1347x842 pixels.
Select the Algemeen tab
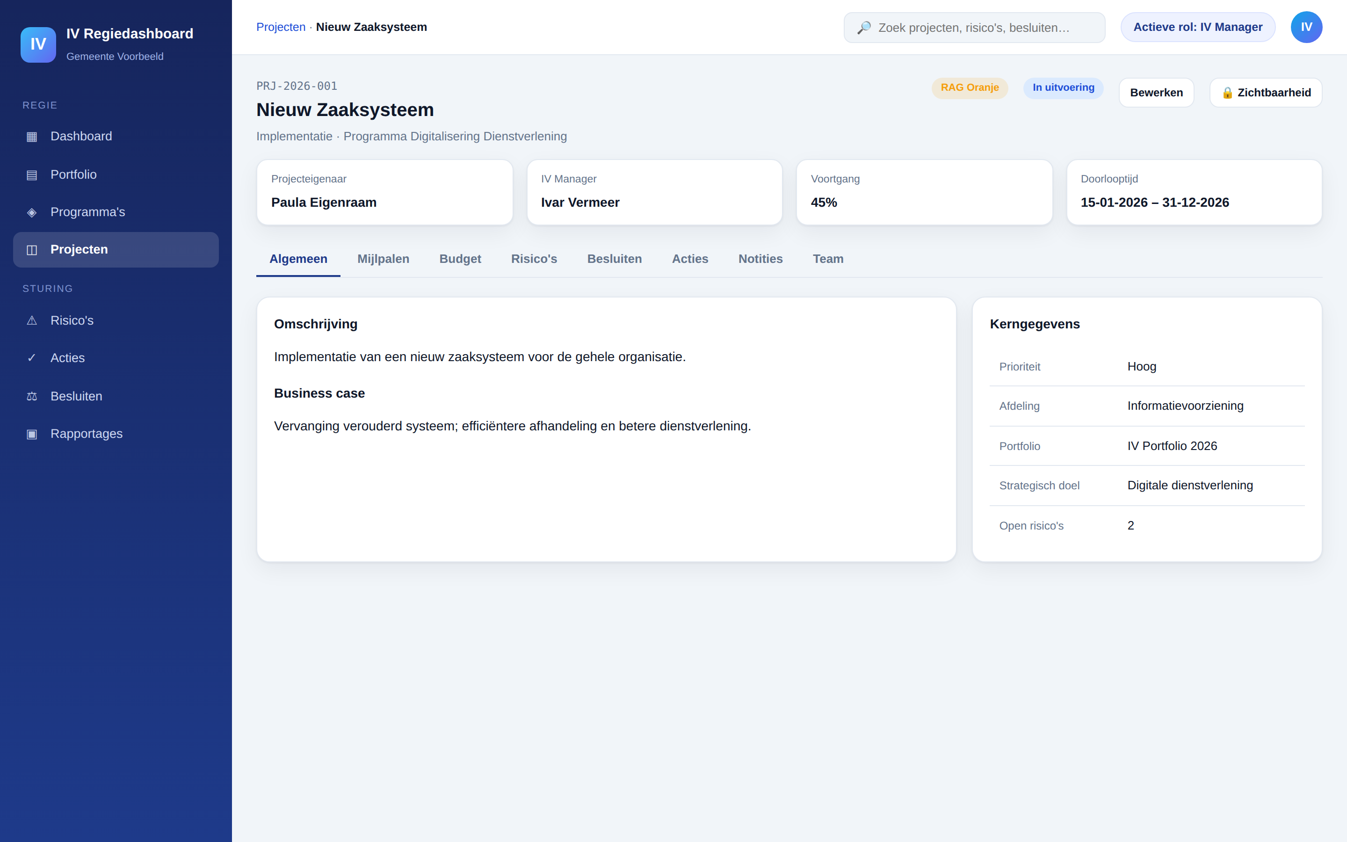[298, 259]
